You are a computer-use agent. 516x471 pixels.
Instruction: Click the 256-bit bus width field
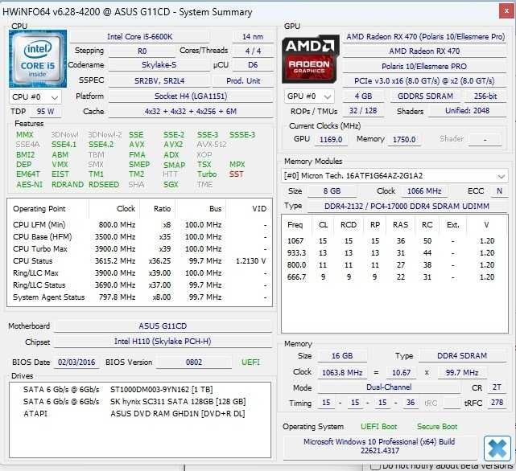coord(485,96)
